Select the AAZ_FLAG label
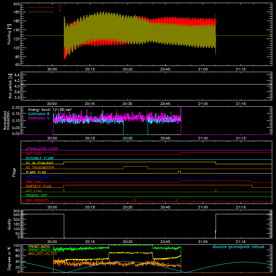This screenshot has width=276, height=276. pos(34,191)
